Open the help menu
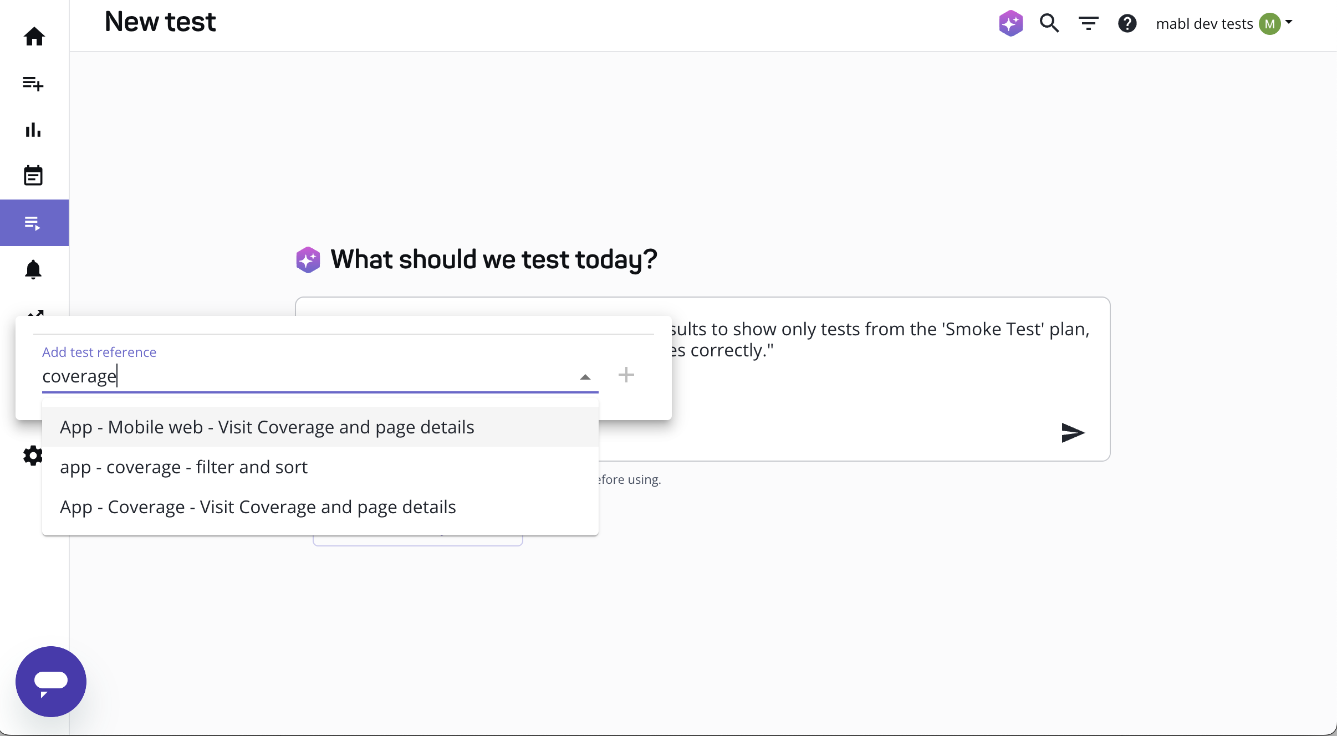1337x736 pixels. pyautogui.click(x=1127, y=24)
